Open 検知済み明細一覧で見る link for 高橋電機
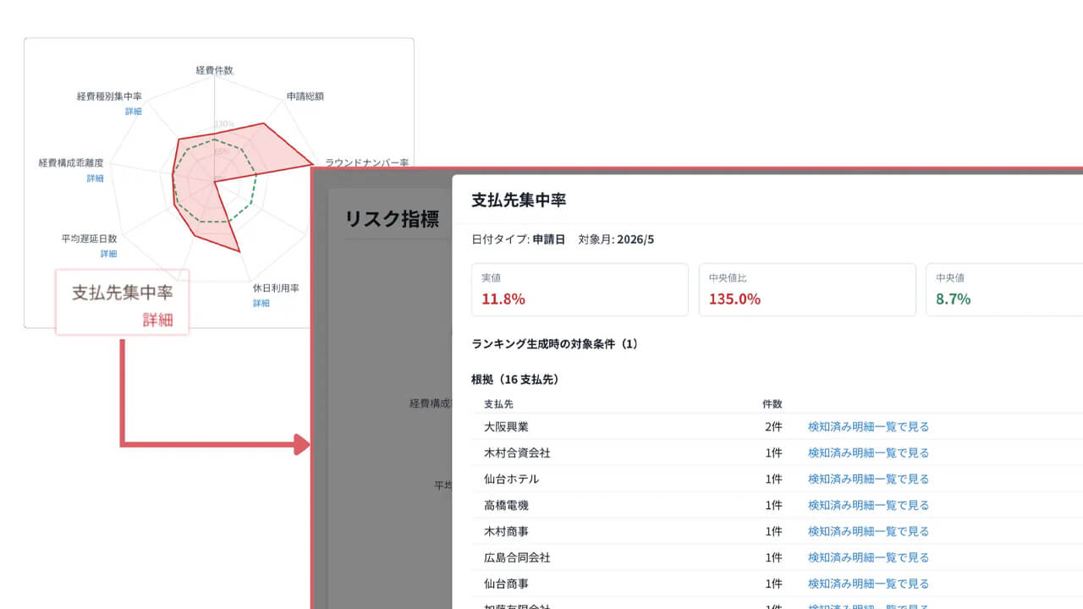This screenshot has height=609, width=1083. point(868,506)
